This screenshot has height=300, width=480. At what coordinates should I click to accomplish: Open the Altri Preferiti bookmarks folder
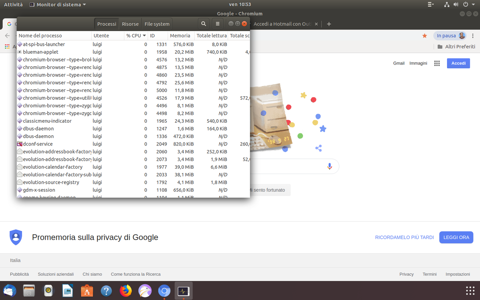click(456, 46)
